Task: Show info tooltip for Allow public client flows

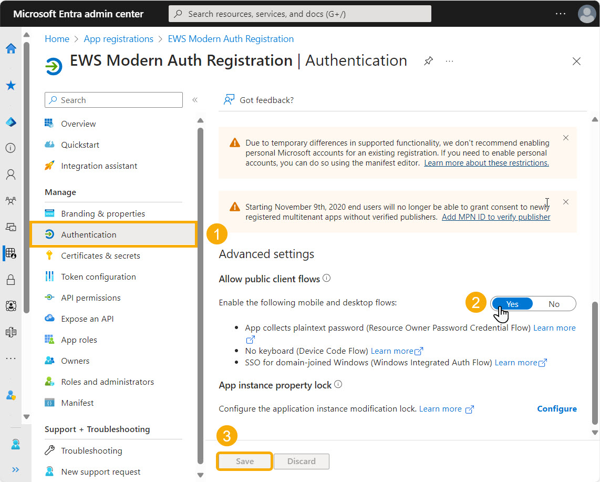Action: click(326, 279)
